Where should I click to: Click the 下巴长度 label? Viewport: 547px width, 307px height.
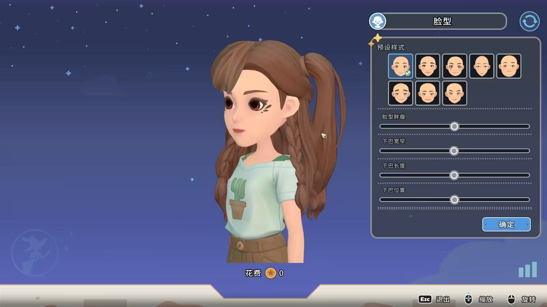point(394,166)
